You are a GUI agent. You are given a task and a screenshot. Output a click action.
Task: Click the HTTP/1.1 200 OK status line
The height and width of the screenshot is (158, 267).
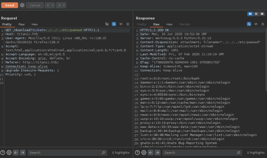154,30
